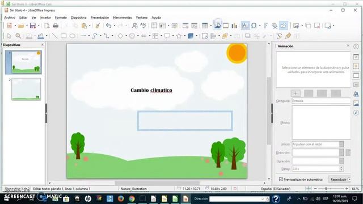Open the Ayuda menu
Image resolution: width=363 pixels, height=204 pixels.
pos(157,18)
